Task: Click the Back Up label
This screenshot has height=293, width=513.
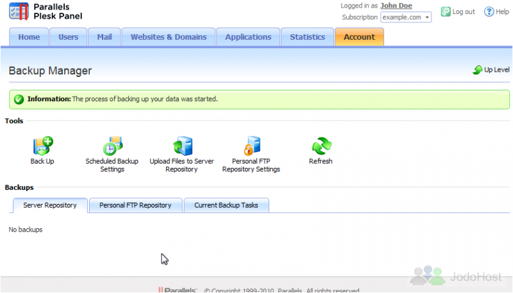Action: [42, 161]
